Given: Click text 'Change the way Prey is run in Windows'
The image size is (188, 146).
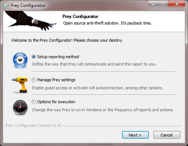Looking at the screenshot, I should point(67,110).
